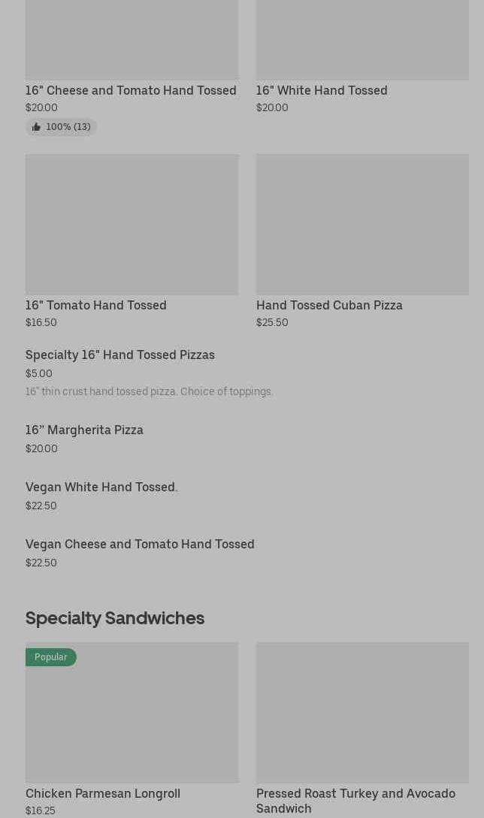This screenshot has height=818, width=484.
Task: Click the Specialty Sandwiches section heading
Action: [115, 617]
